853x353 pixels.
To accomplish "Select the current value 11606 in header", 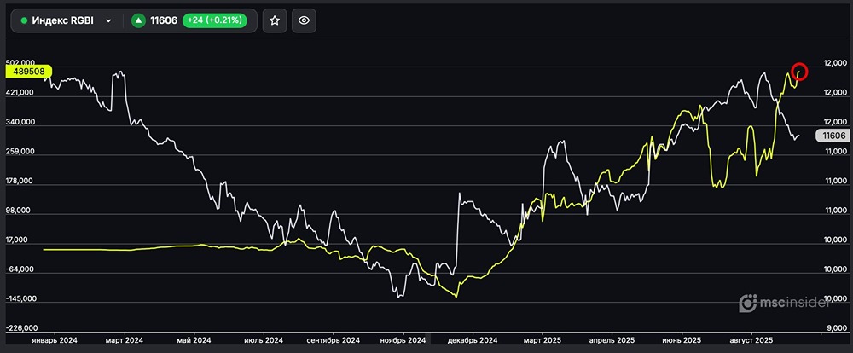I will (x=163, y=20).
